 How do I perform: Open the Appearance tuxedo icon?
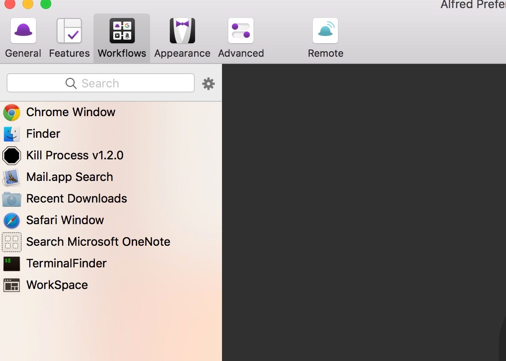click(x=182, y=31)
